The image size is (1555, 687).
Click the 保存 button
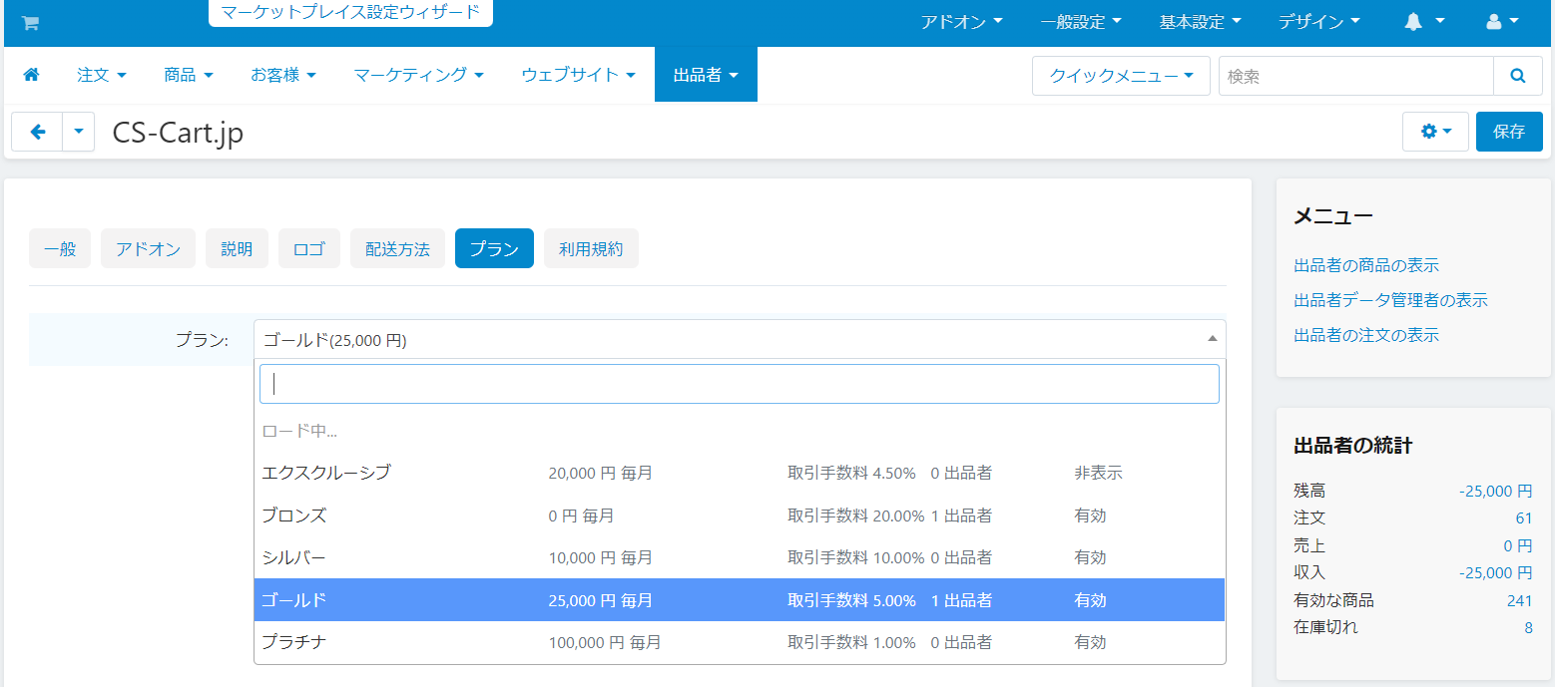click(1509, 132)
